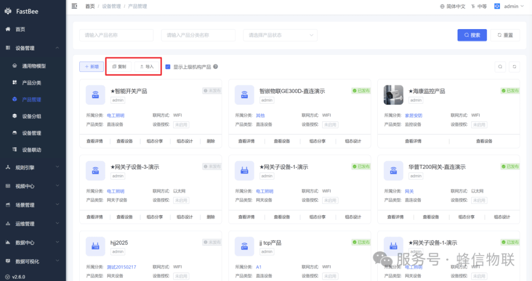Click the circular refresh icon button
The width and height of the screenshot is (532, 281).
(514, 67)
